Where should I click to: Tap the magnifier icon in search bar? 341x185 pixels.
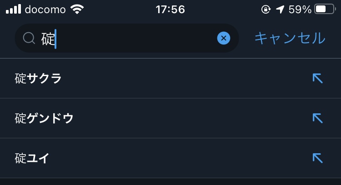(29, 39)
